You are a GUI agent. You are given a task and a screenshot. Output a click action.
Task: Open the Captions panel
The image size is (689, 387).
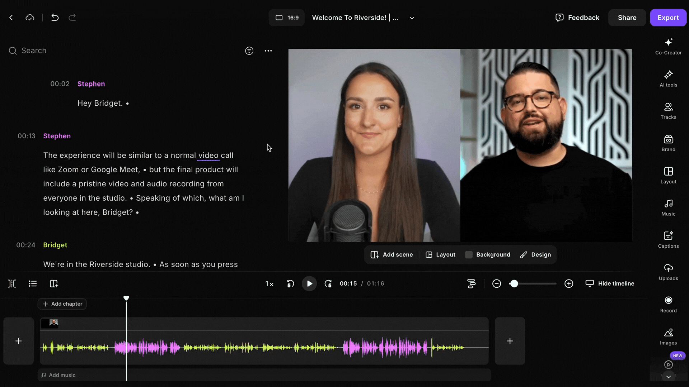(x=668, y=240)
